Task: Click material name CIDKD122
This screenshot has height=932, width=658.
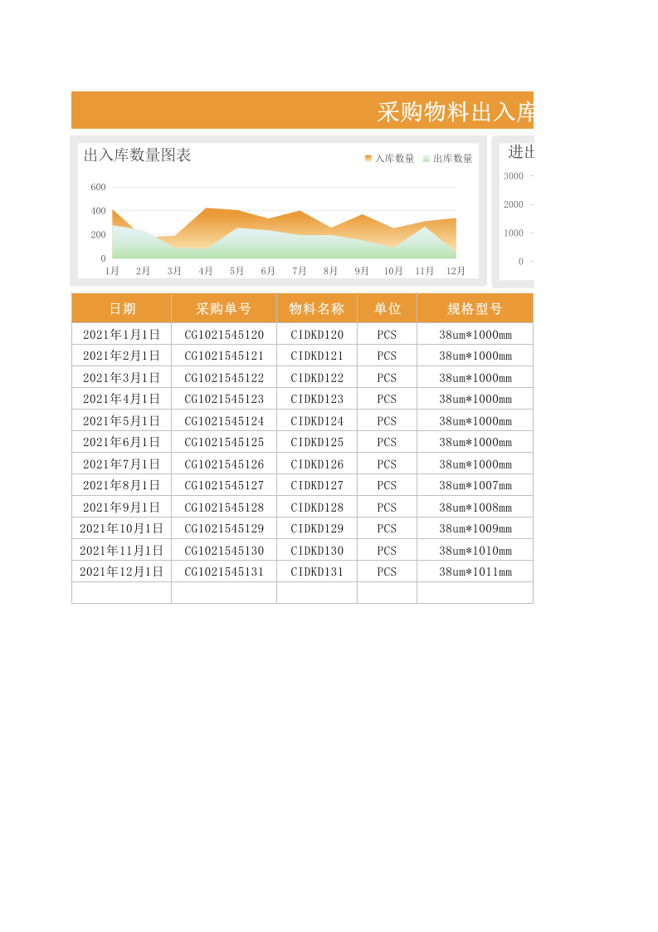Action: point(317,377)
